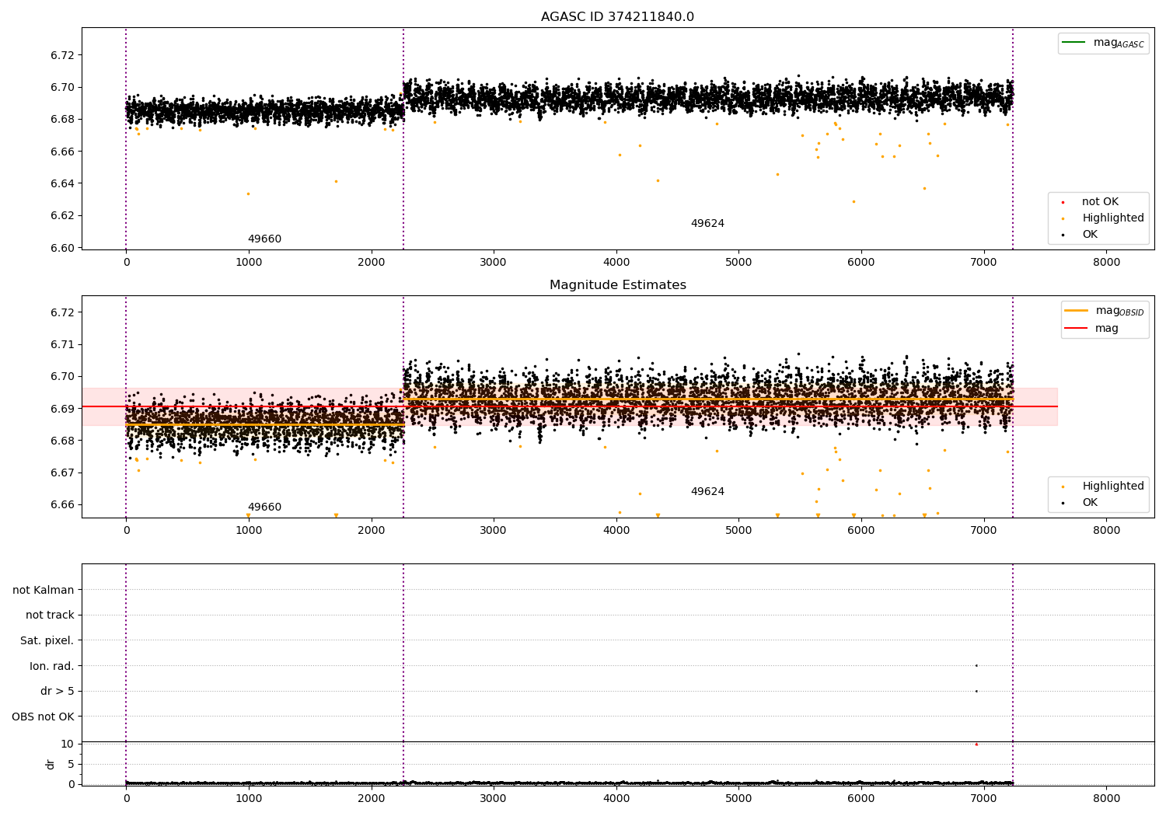This screenshot has width=1166, height=816.
Task: Click 'Highlighted' in the top plot legend
Action: click(x=1112, y=218)
